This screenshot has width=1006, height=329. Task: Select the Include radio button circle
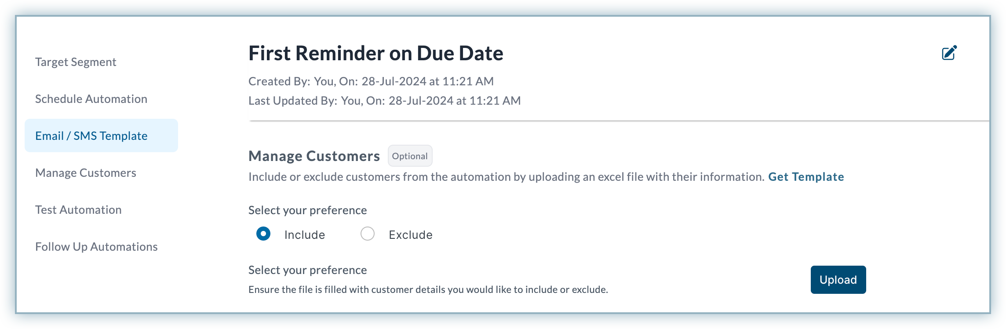click(x=263, y=234)
